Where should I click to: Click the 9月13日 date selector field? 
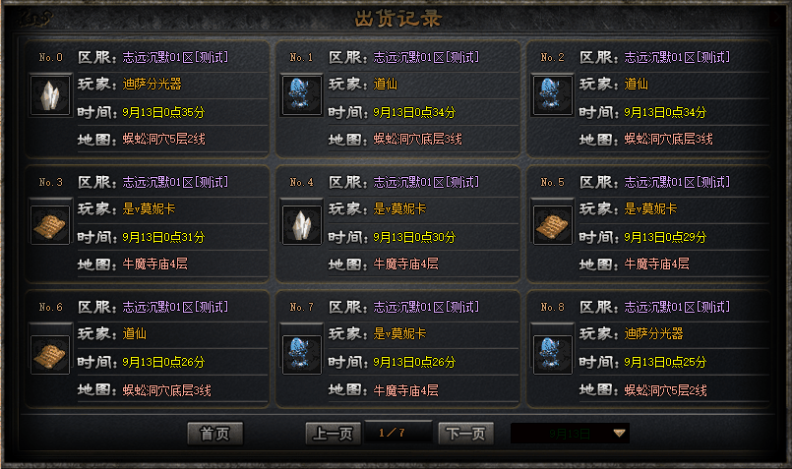click(570, 434)
